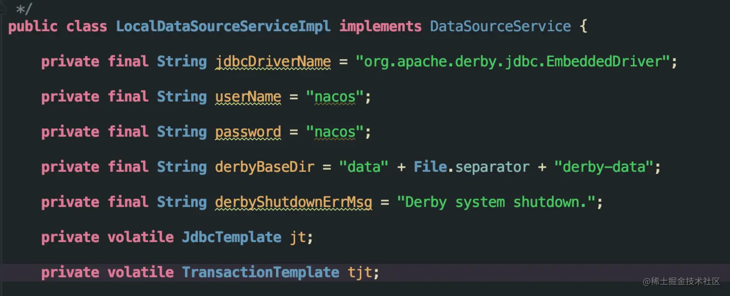Click the implements keyword
Viewport: 730px width, 296px height.
tap(380, 26)
